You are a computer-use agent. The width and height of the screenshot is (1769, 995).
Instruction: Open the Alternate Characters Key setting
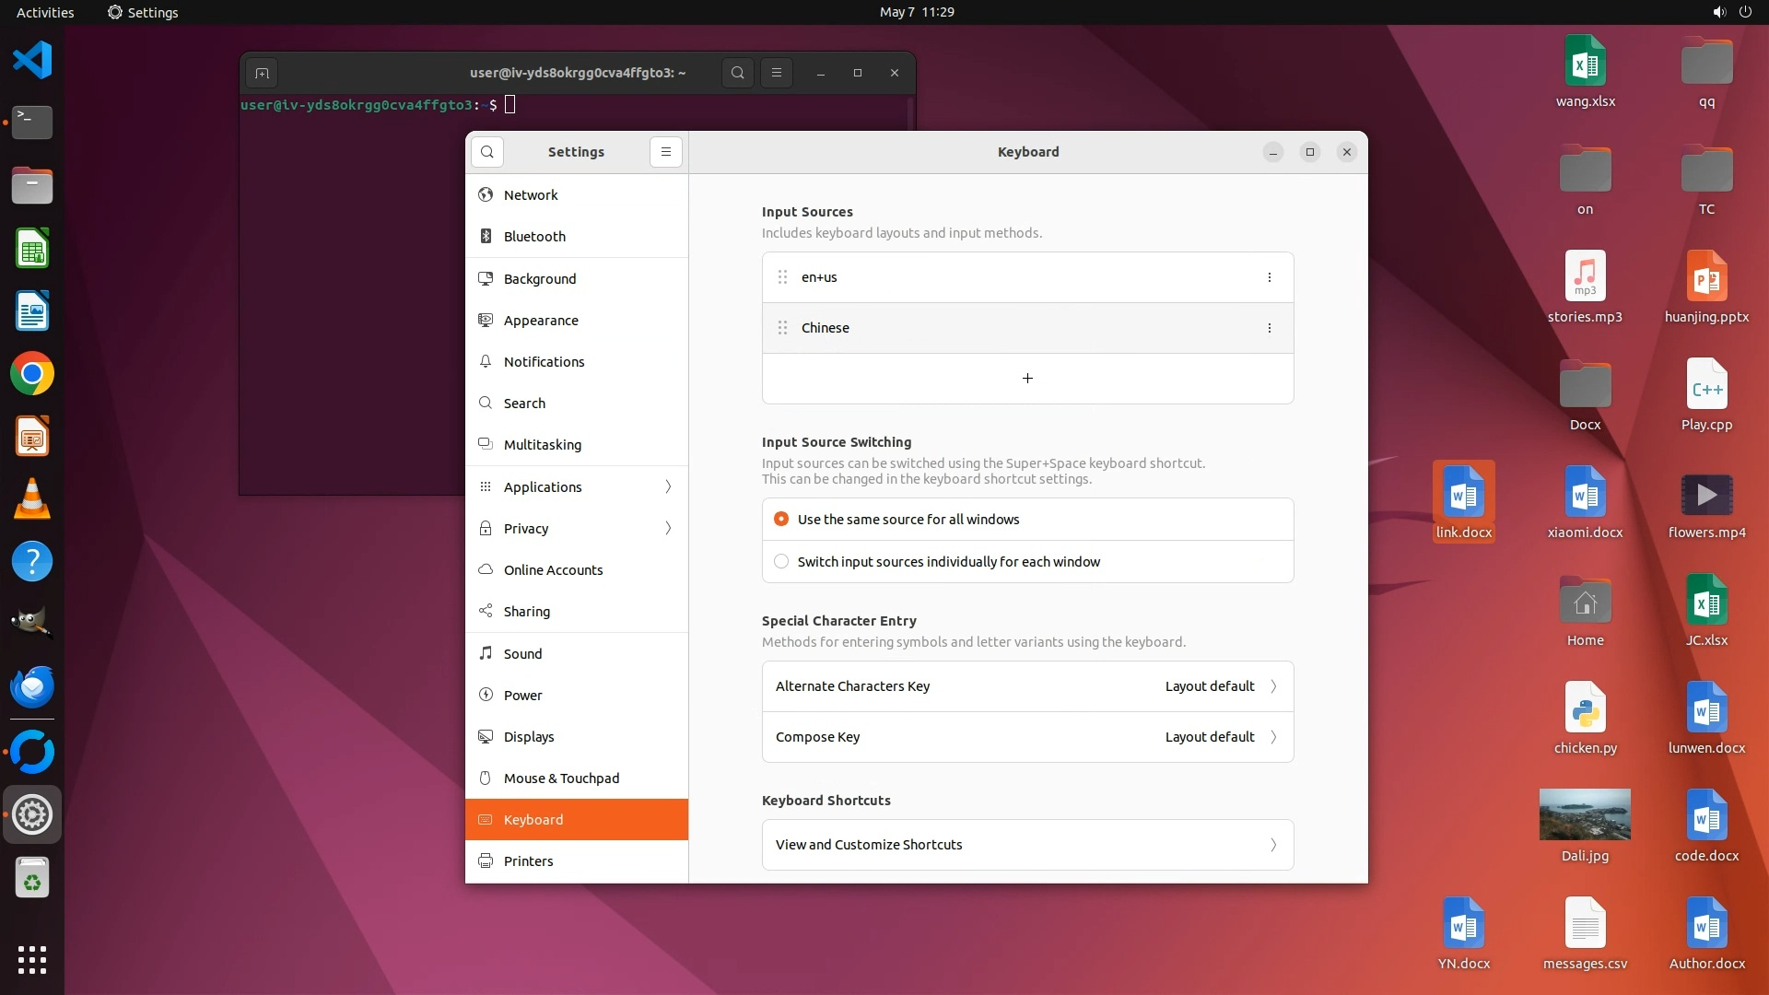click(x=1027, y=686)
